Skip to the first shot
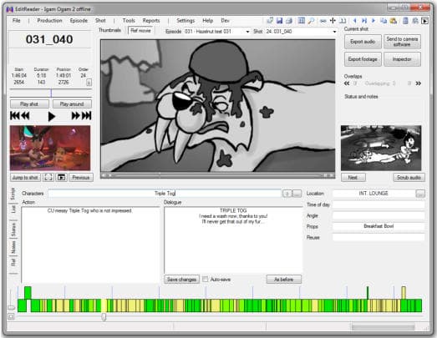This screenshot has width=437, height=338. [15, 116]
